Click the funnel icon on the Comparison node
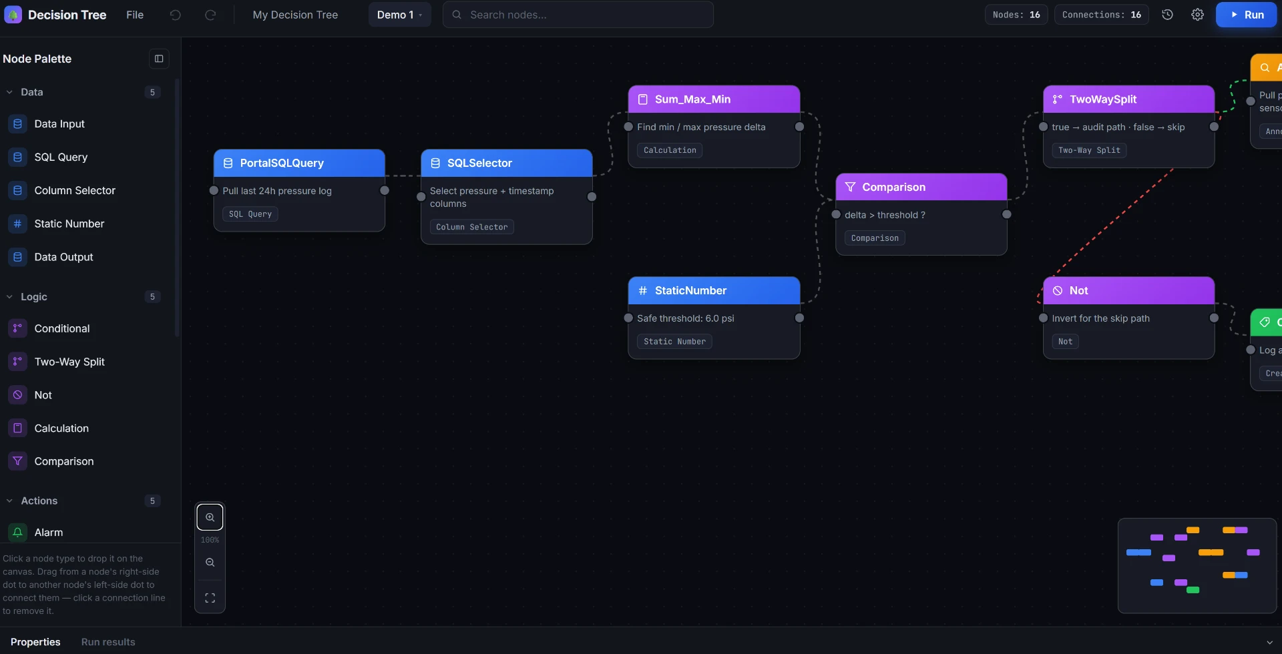The image size is (1282, 654). pyautogui.click(x=850, y=188)
